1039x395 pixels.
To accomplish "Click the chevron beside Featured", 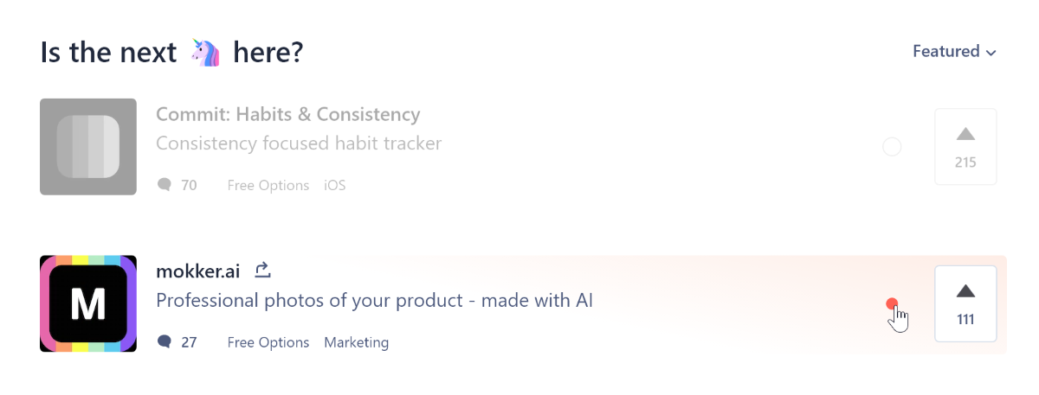I will [991, 53].
